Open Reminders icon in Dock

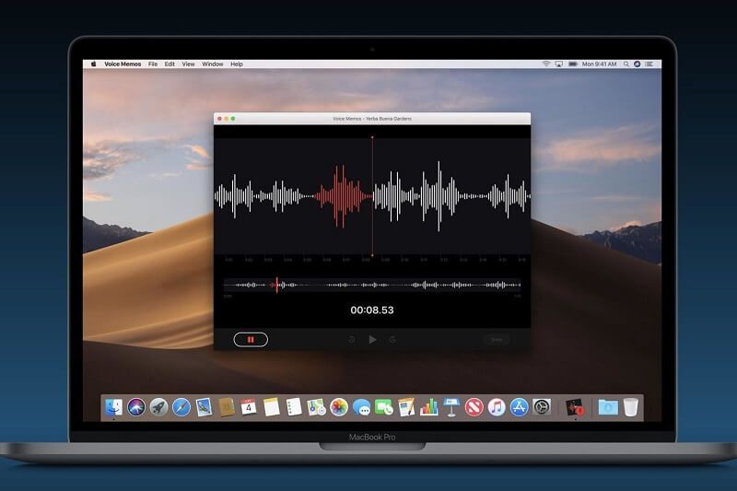point(294,407)
